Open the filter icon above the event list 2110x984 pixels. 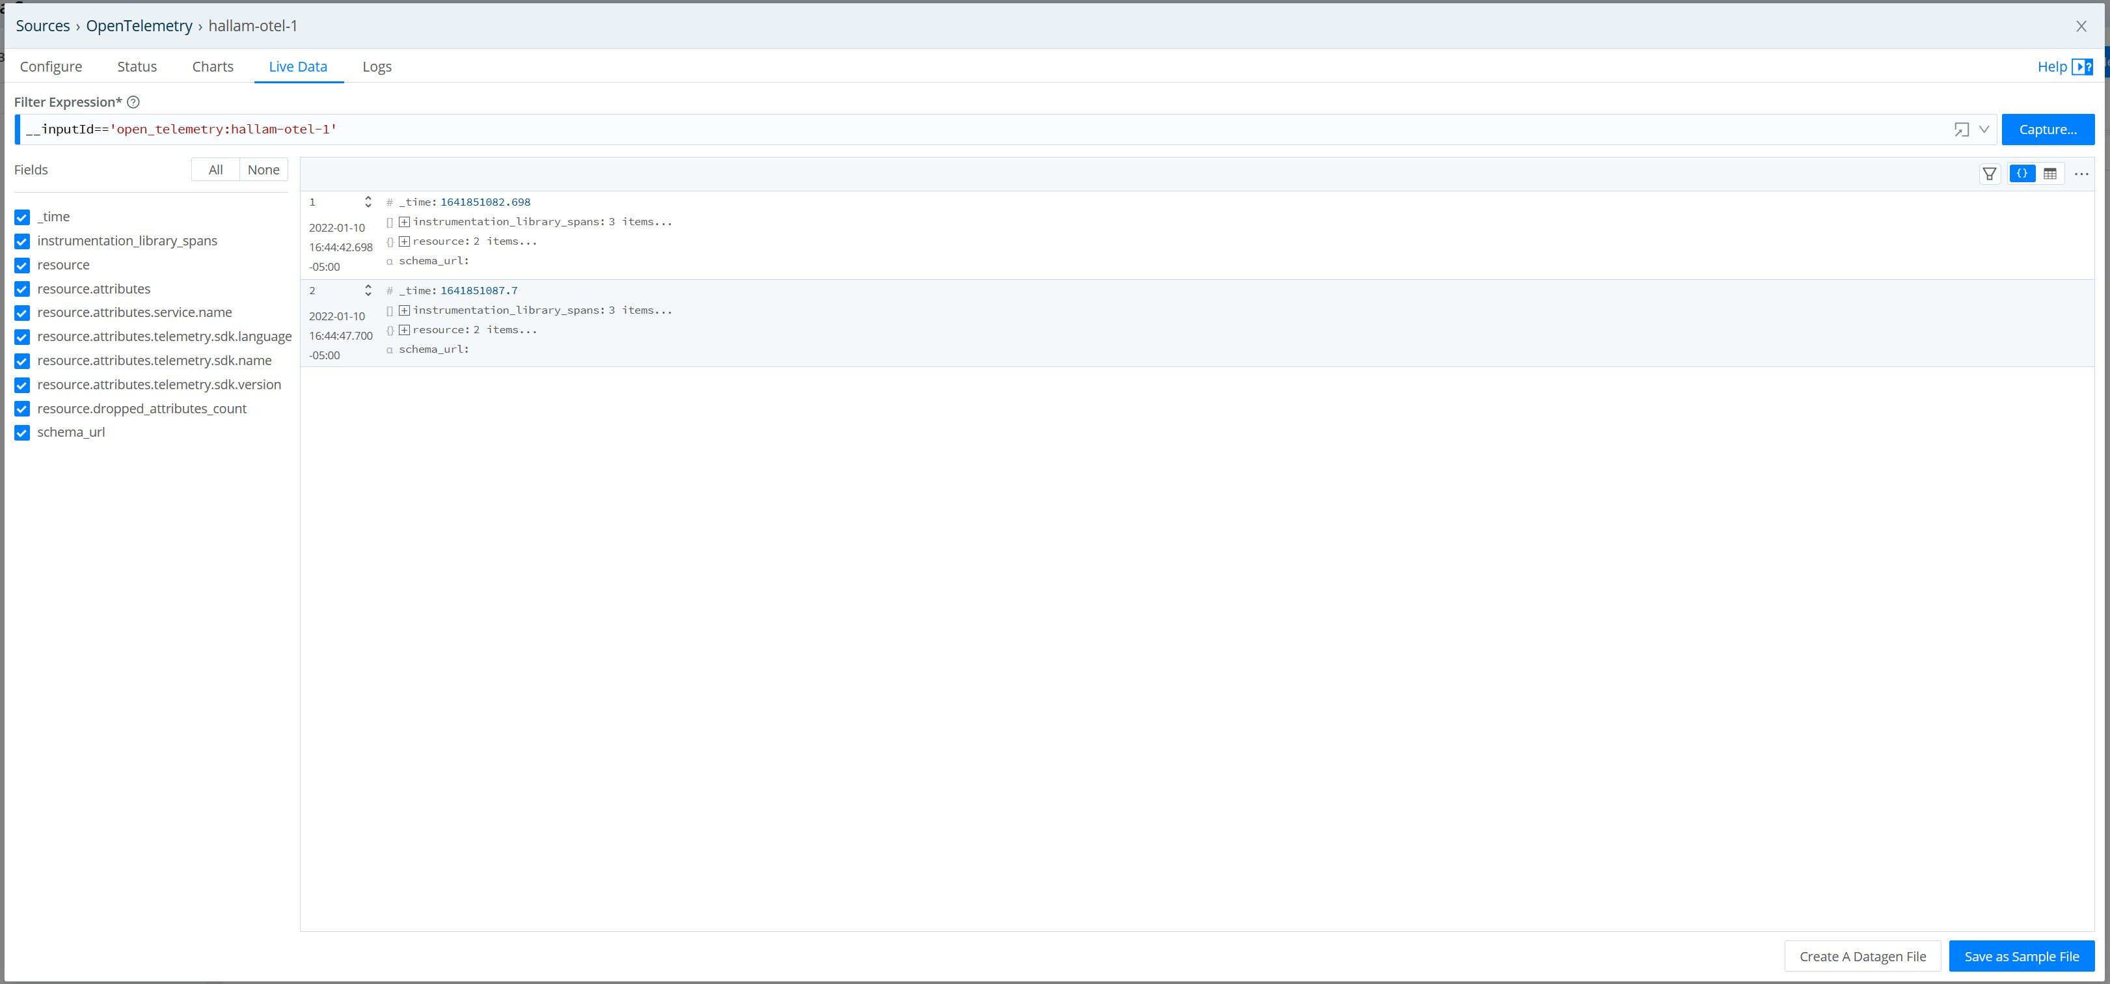(x=1990, y=173)
